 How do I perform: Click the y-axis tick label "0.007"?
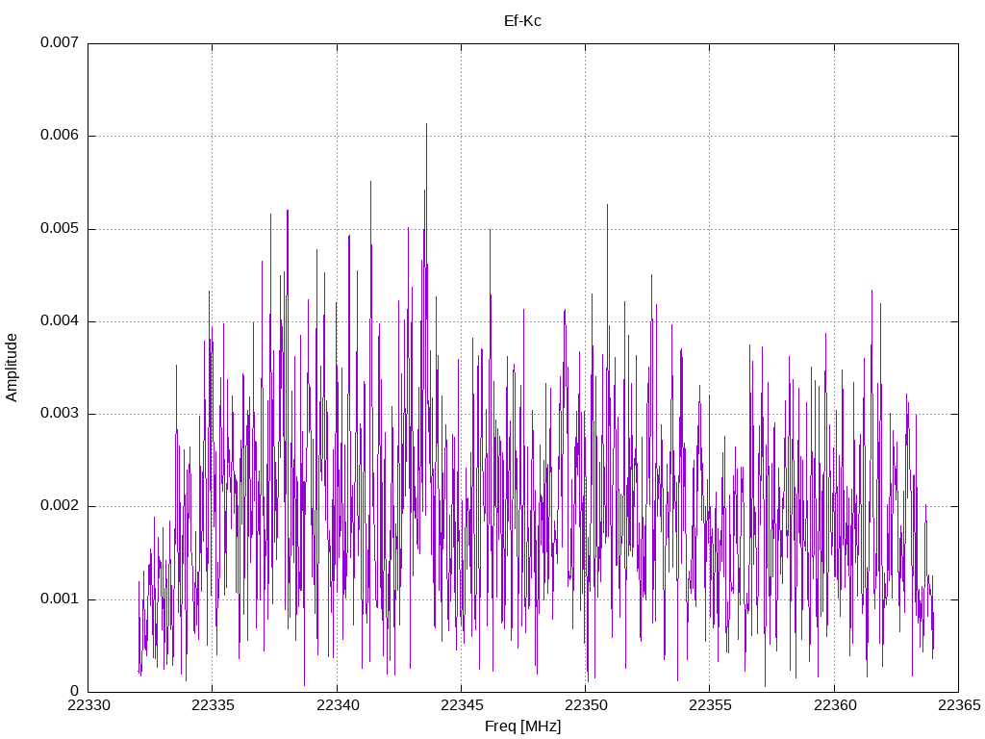click(60, 42)
